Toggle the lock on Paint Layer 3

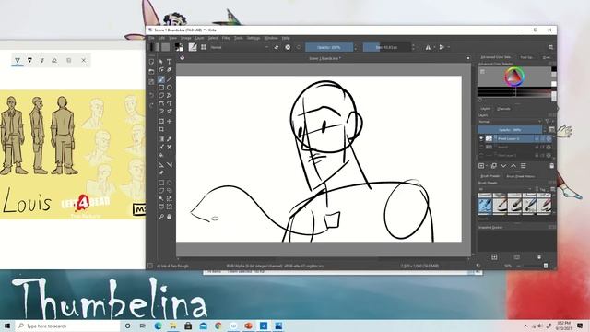(x=537, y=138)
